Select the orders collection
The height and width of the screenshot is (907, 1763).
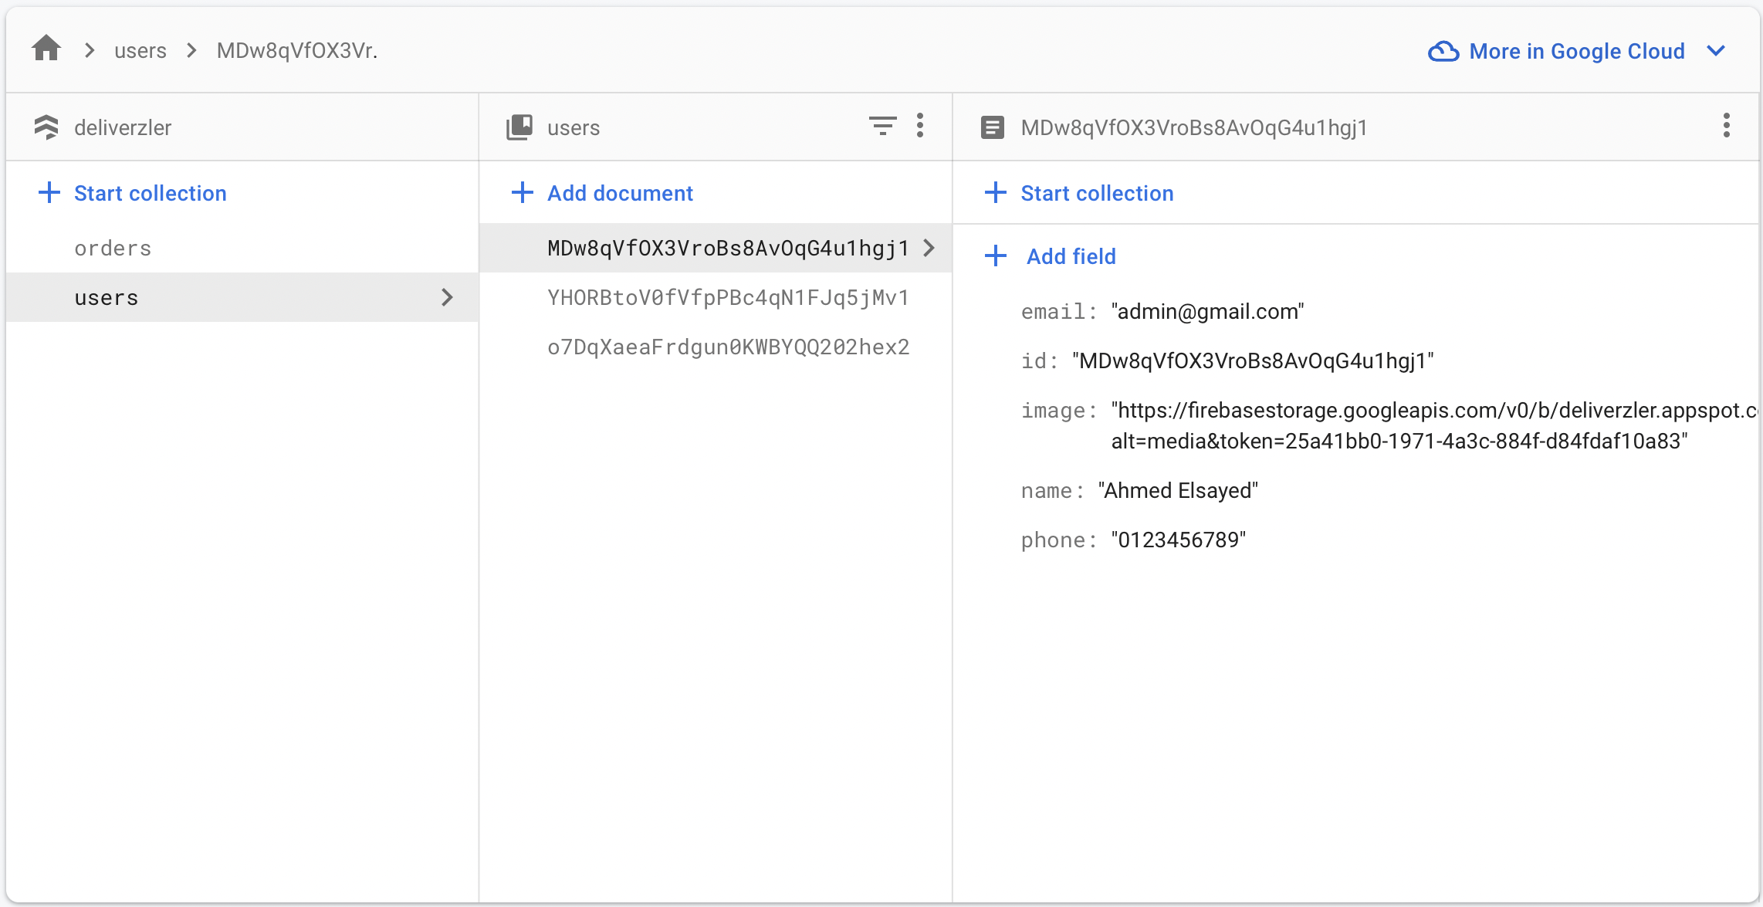pyautogui.click(x=113, y=249)
